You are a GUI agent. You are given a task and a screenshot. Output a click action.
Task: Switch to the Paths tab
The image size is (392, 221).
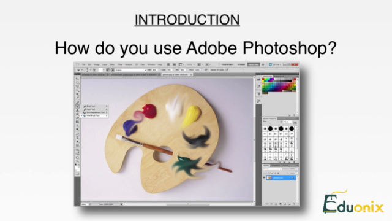tap(285, 165)
